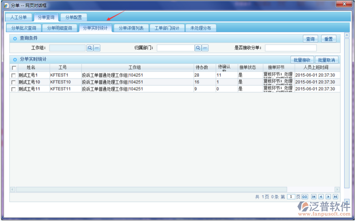Viewport: 355px width, 221px height.
Task: Click the horizontal scrollbar below the table
Action: pos(151,189)
